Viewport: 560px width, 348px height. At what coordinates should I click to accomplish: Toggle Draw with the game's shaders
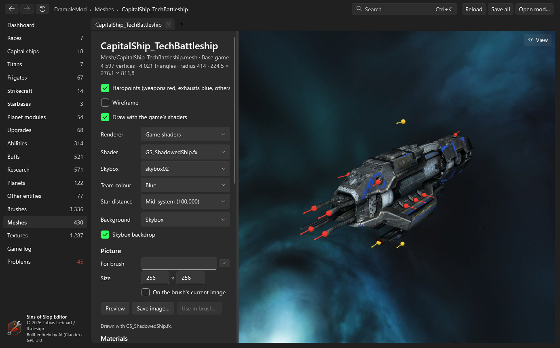click(x=105, y=117)
